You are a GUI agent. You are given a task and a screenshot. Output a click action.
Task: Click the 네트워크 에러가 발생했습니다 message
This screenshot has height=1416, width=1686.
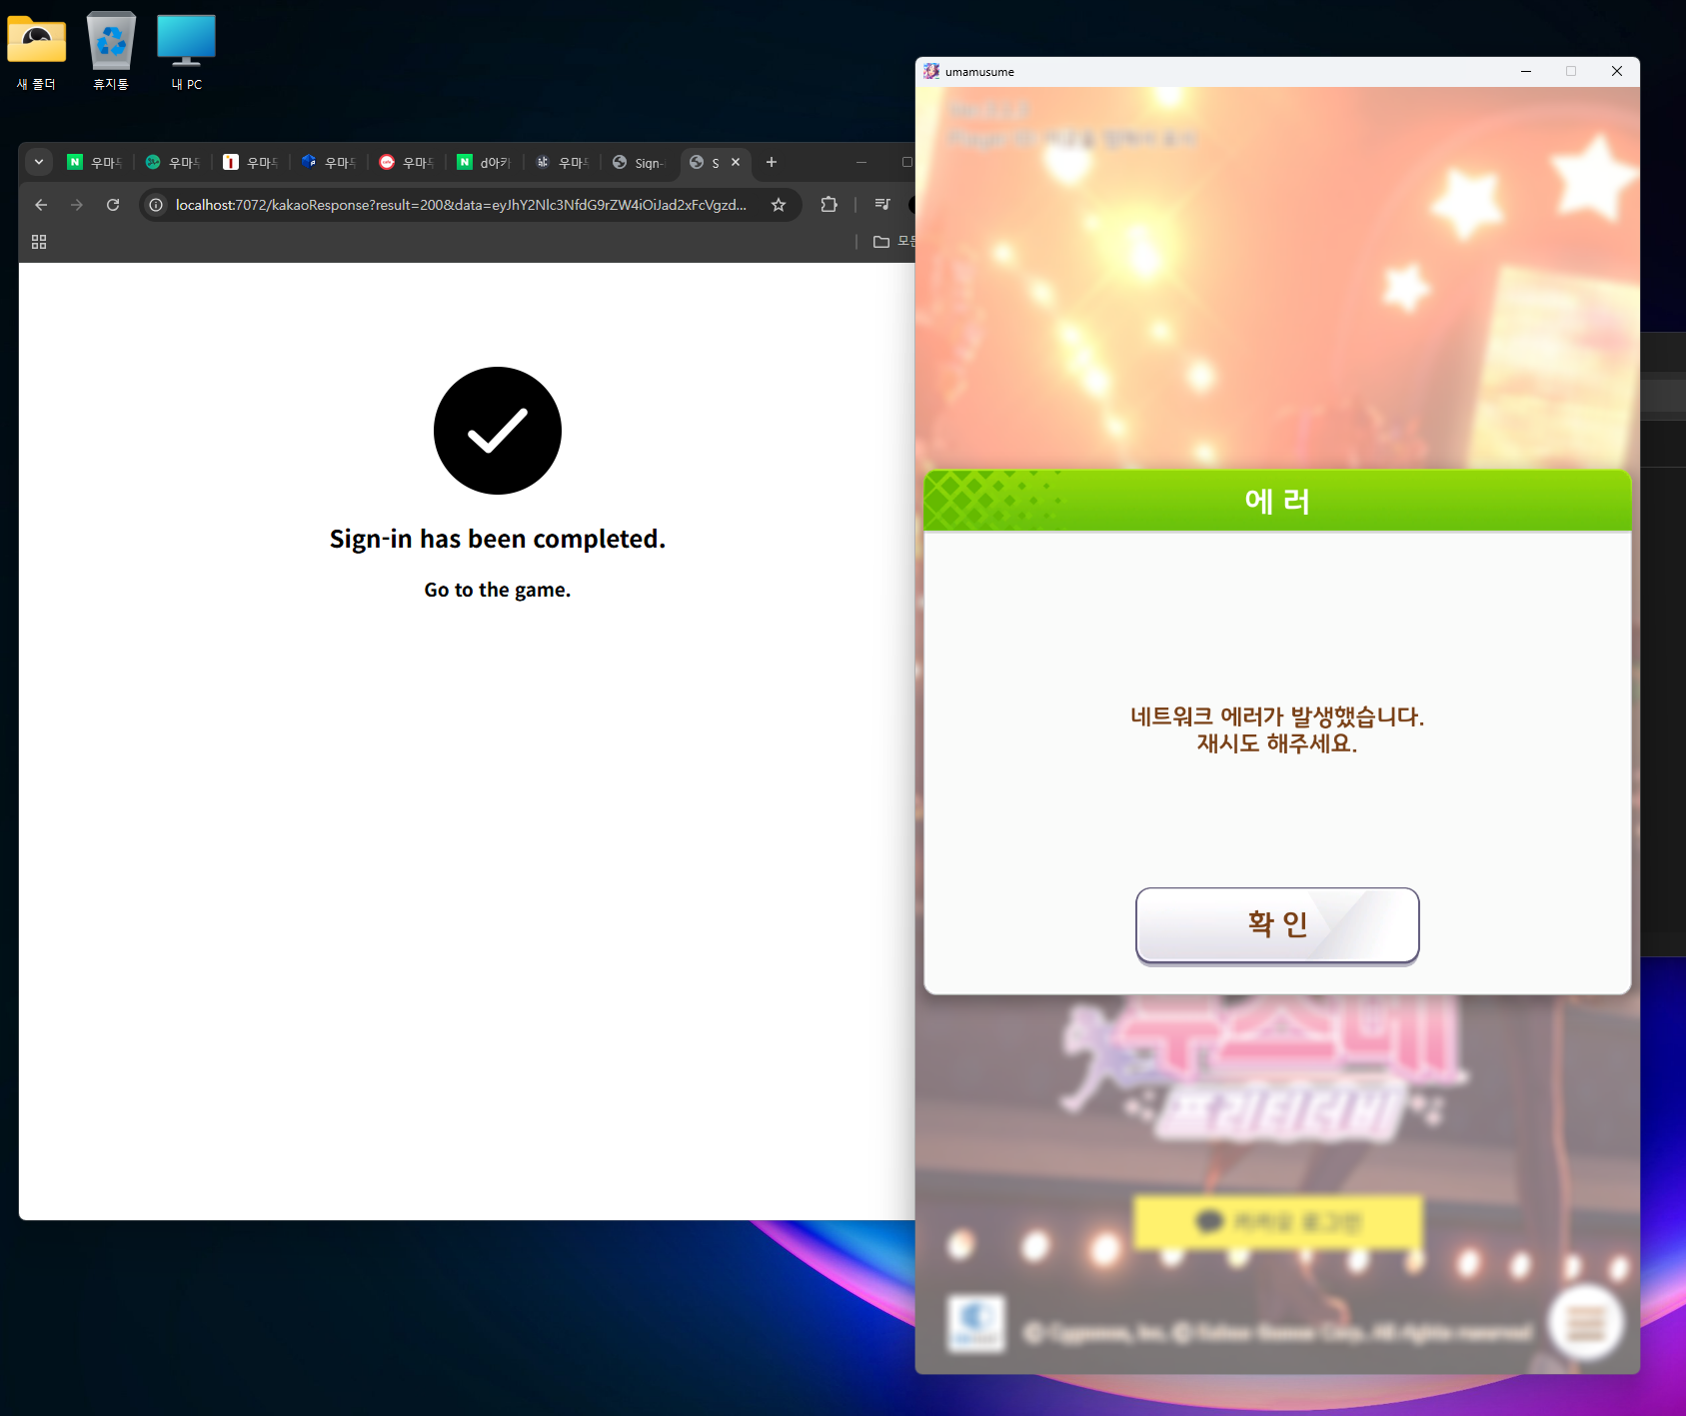(1277, 716)
